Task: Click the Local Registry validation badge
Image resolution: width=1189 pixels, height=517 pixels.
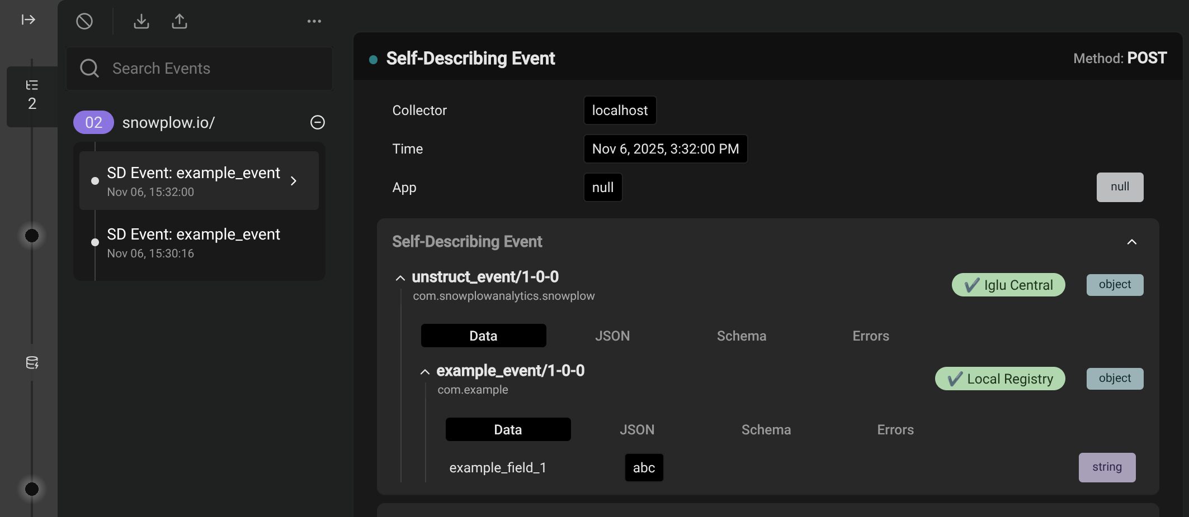Action: tap(1000, 379)
